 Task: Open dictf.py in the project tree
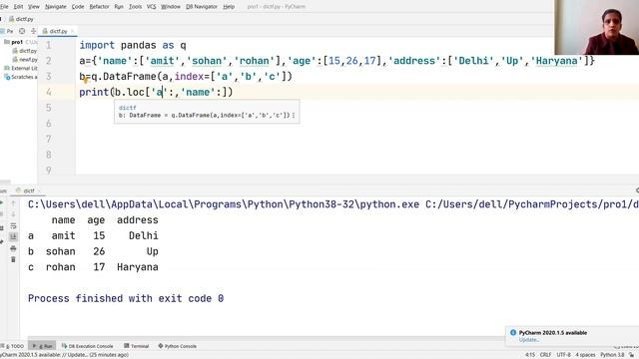click(25, 51)
